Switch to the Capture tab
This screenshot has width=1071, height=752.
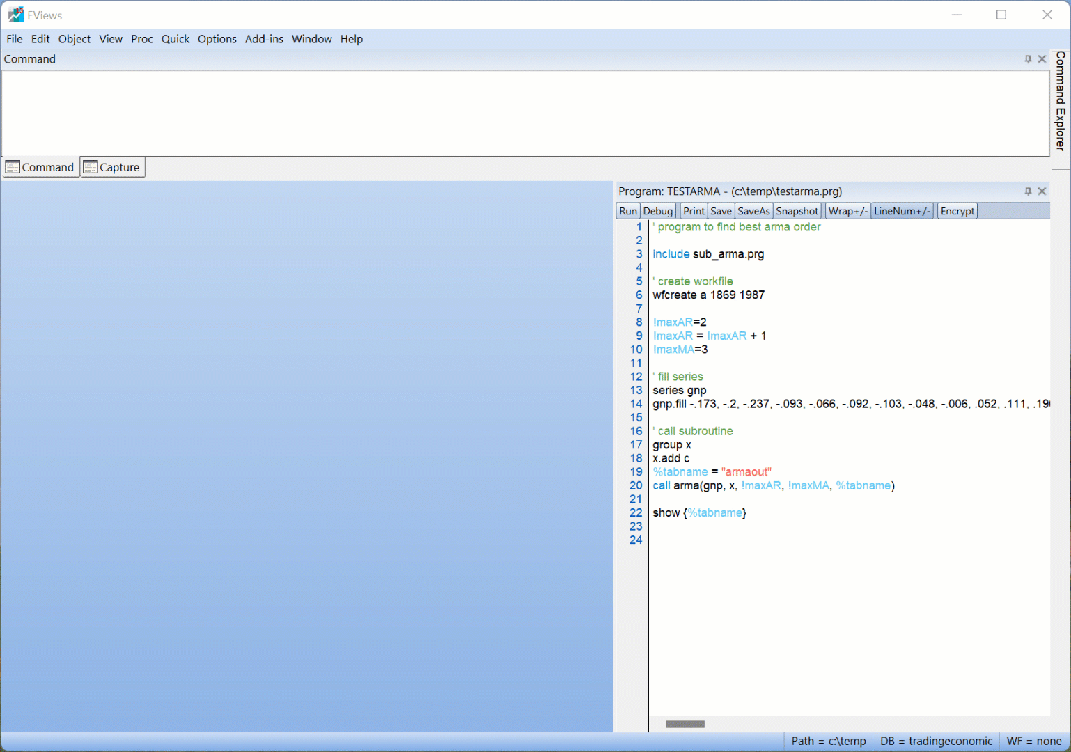tap(113, 167)
